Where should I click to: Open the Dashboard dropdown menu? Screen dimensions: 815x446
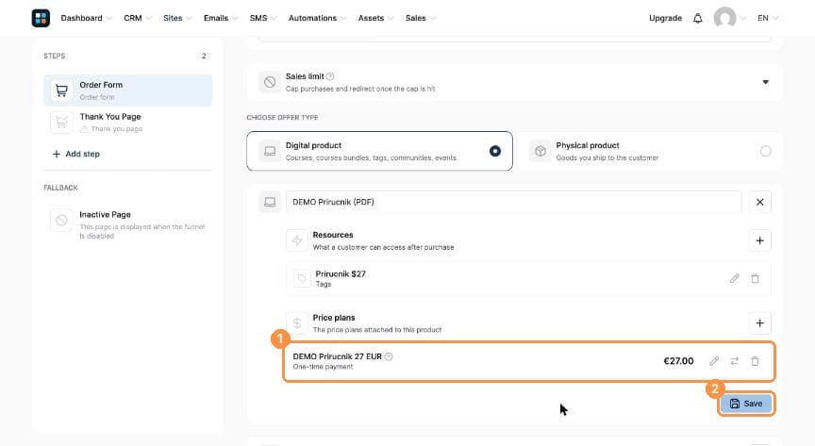[86, 18]
